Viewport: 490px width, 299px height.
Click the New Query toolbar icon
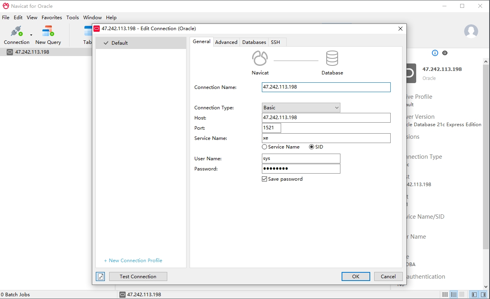tap(48, 31)
